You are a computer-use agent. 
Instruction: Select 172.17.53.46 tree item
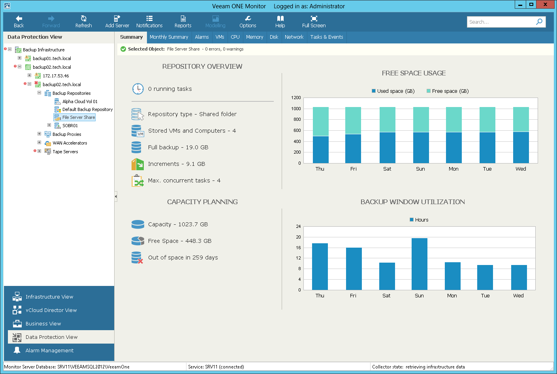click(x=56, y=76)
